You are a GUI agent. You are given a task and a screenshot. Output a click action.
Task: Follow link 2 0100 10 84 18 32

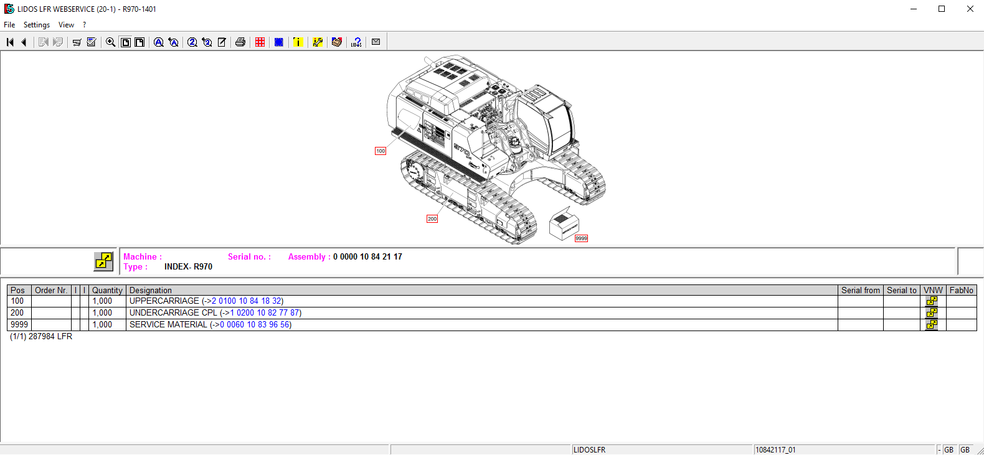coord(247,301)
